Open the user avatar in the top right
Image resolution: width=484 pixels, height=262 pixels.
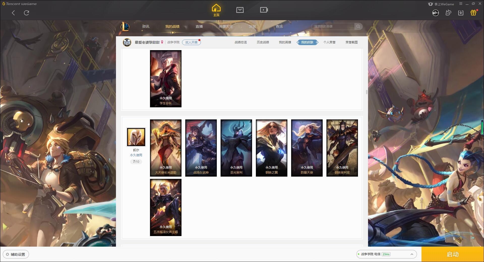[x=436, y=13]
